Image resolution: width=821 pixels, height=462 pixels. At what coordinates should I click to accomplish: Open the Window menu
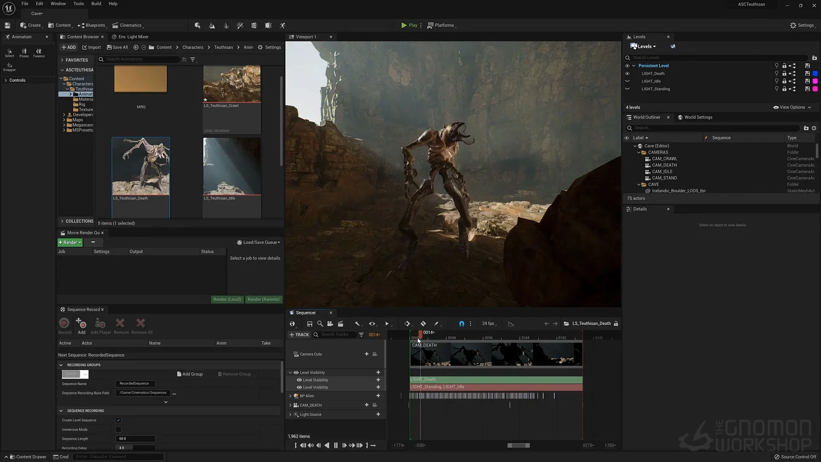(58, 3)
